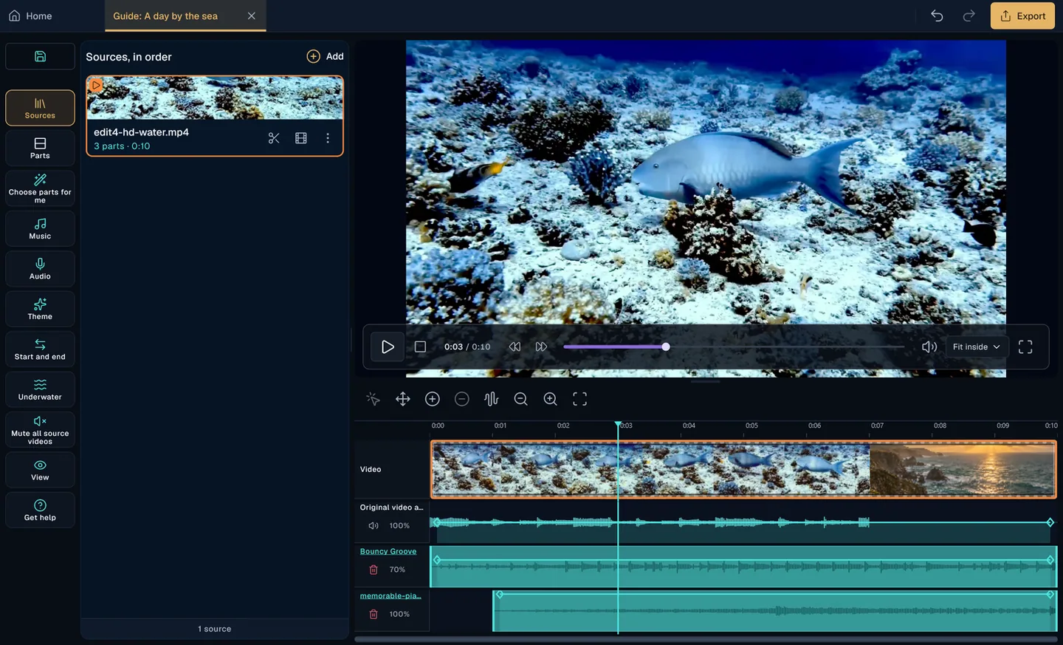Toggle the Underwater effect
The image size is (1063, 645).
[40, 389]
